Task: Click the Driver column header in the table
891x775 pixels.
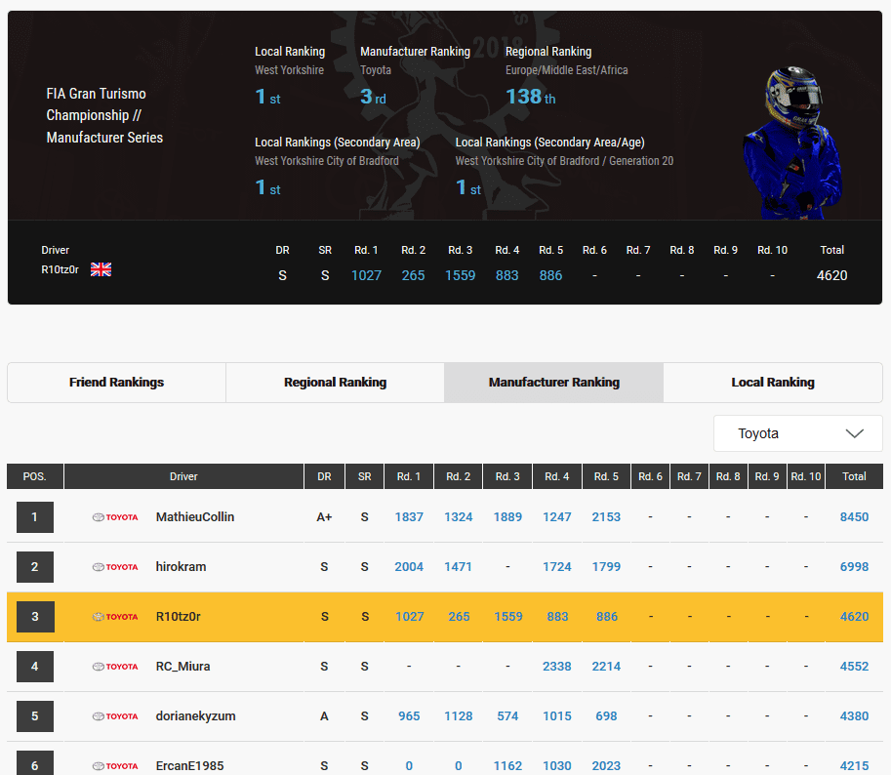Action: coord(183,476)
